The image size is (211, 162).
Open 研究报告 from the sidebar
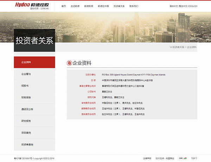26,121
